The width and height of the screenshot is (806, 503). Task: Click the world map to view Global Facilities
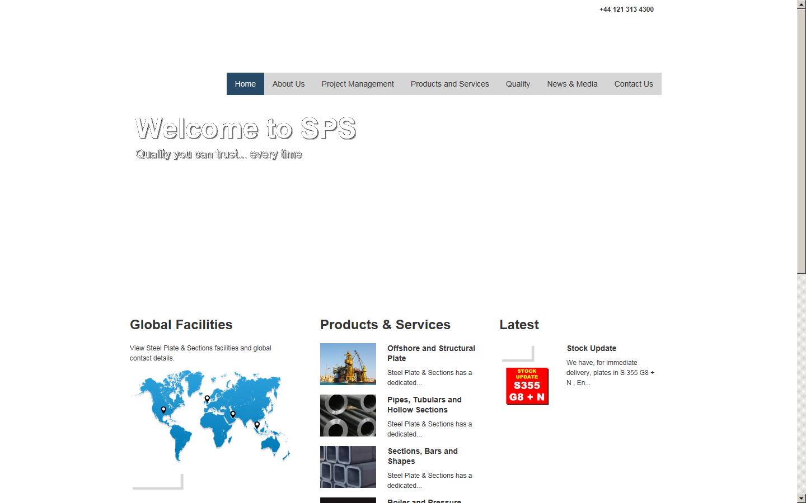pyautogui.click(x=210, y=416)
